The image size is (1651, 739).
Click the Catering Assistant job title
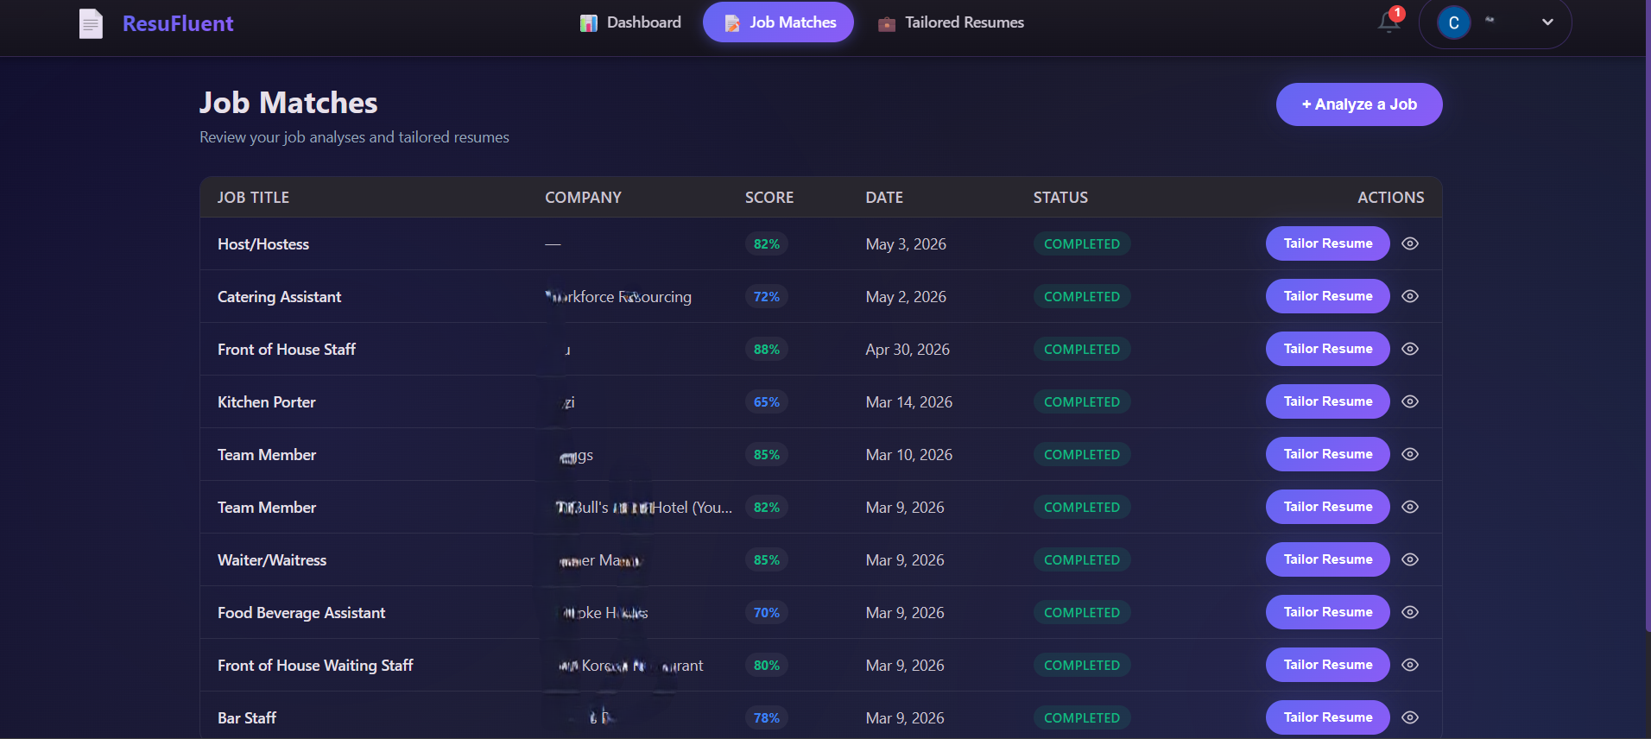(279, 297)
